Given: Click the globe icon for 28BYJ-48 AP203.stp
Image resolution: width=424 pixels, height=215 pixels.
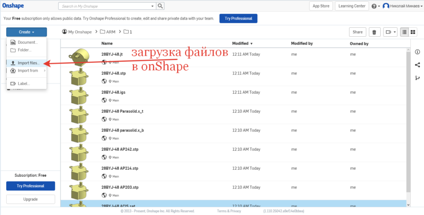Looking at the screenshot, I should [x=104, y=195].
